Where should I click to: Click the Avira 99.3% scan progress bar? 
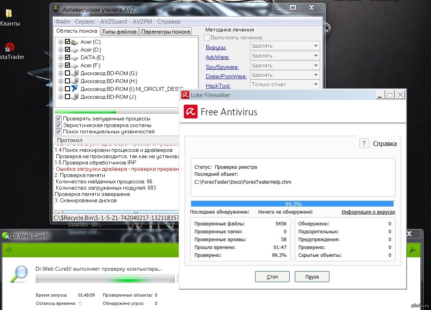point(292,204)
